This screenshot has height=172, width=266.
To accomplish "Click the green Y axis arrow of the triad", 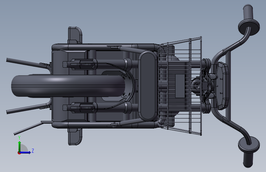I will click(x=20, y=146).
